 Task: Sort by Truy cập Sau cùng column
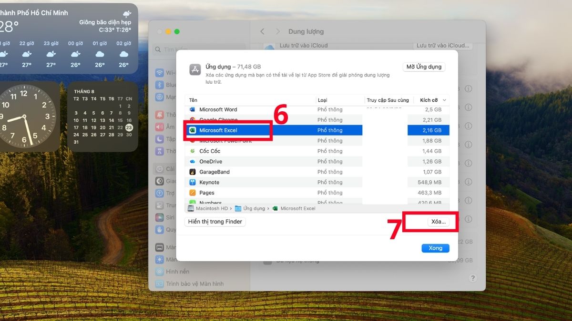click(x=388, y=100)
